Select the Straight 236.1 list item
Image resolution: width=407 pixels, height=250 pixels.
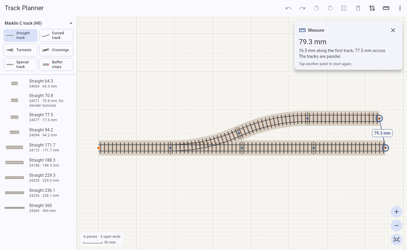point(38,193)
